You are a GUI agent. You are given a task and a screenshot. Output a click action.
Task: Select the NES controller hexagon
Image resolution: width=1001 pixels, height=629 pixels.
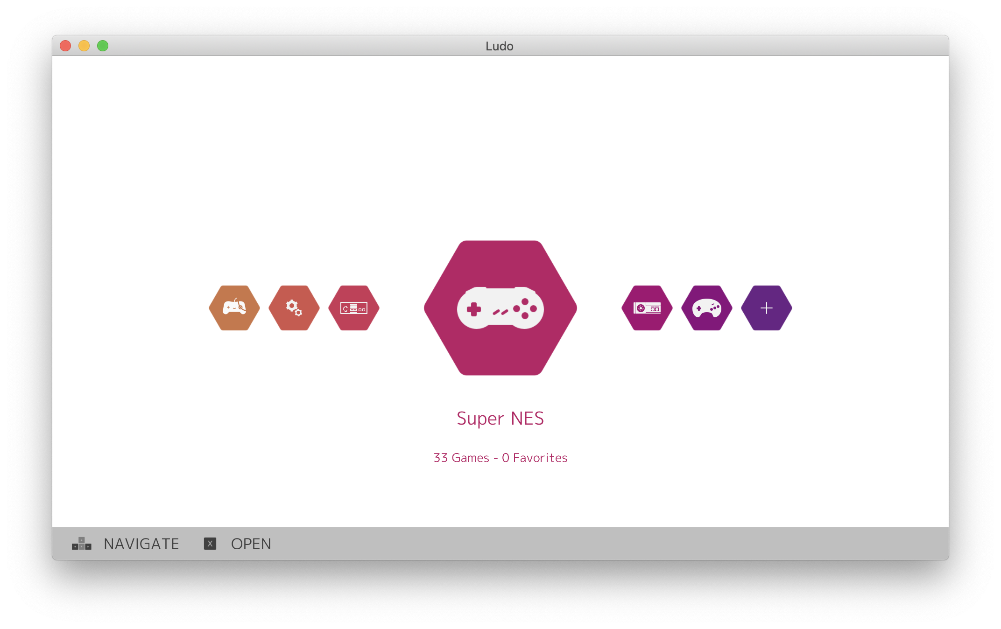click(354, 308)
